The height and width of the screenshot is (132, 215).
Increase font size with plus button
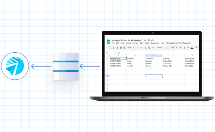click(177, 48)
